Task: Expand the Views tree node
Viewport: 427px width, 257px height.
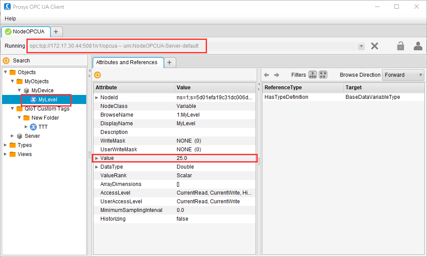Action: coord(6,154)
